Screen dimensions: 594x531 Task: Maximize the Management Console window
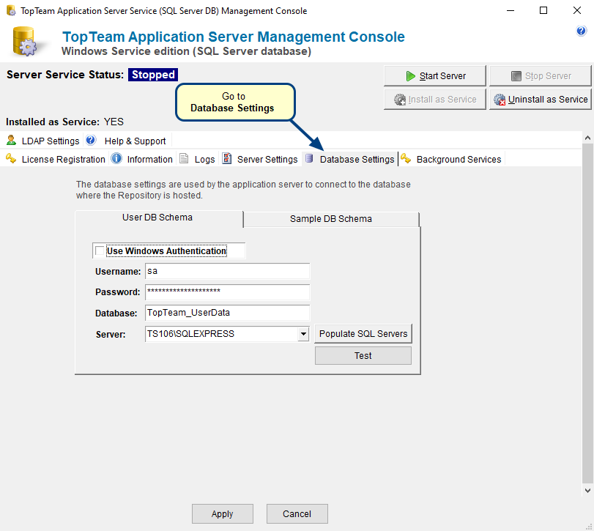[x=543, y=10]
